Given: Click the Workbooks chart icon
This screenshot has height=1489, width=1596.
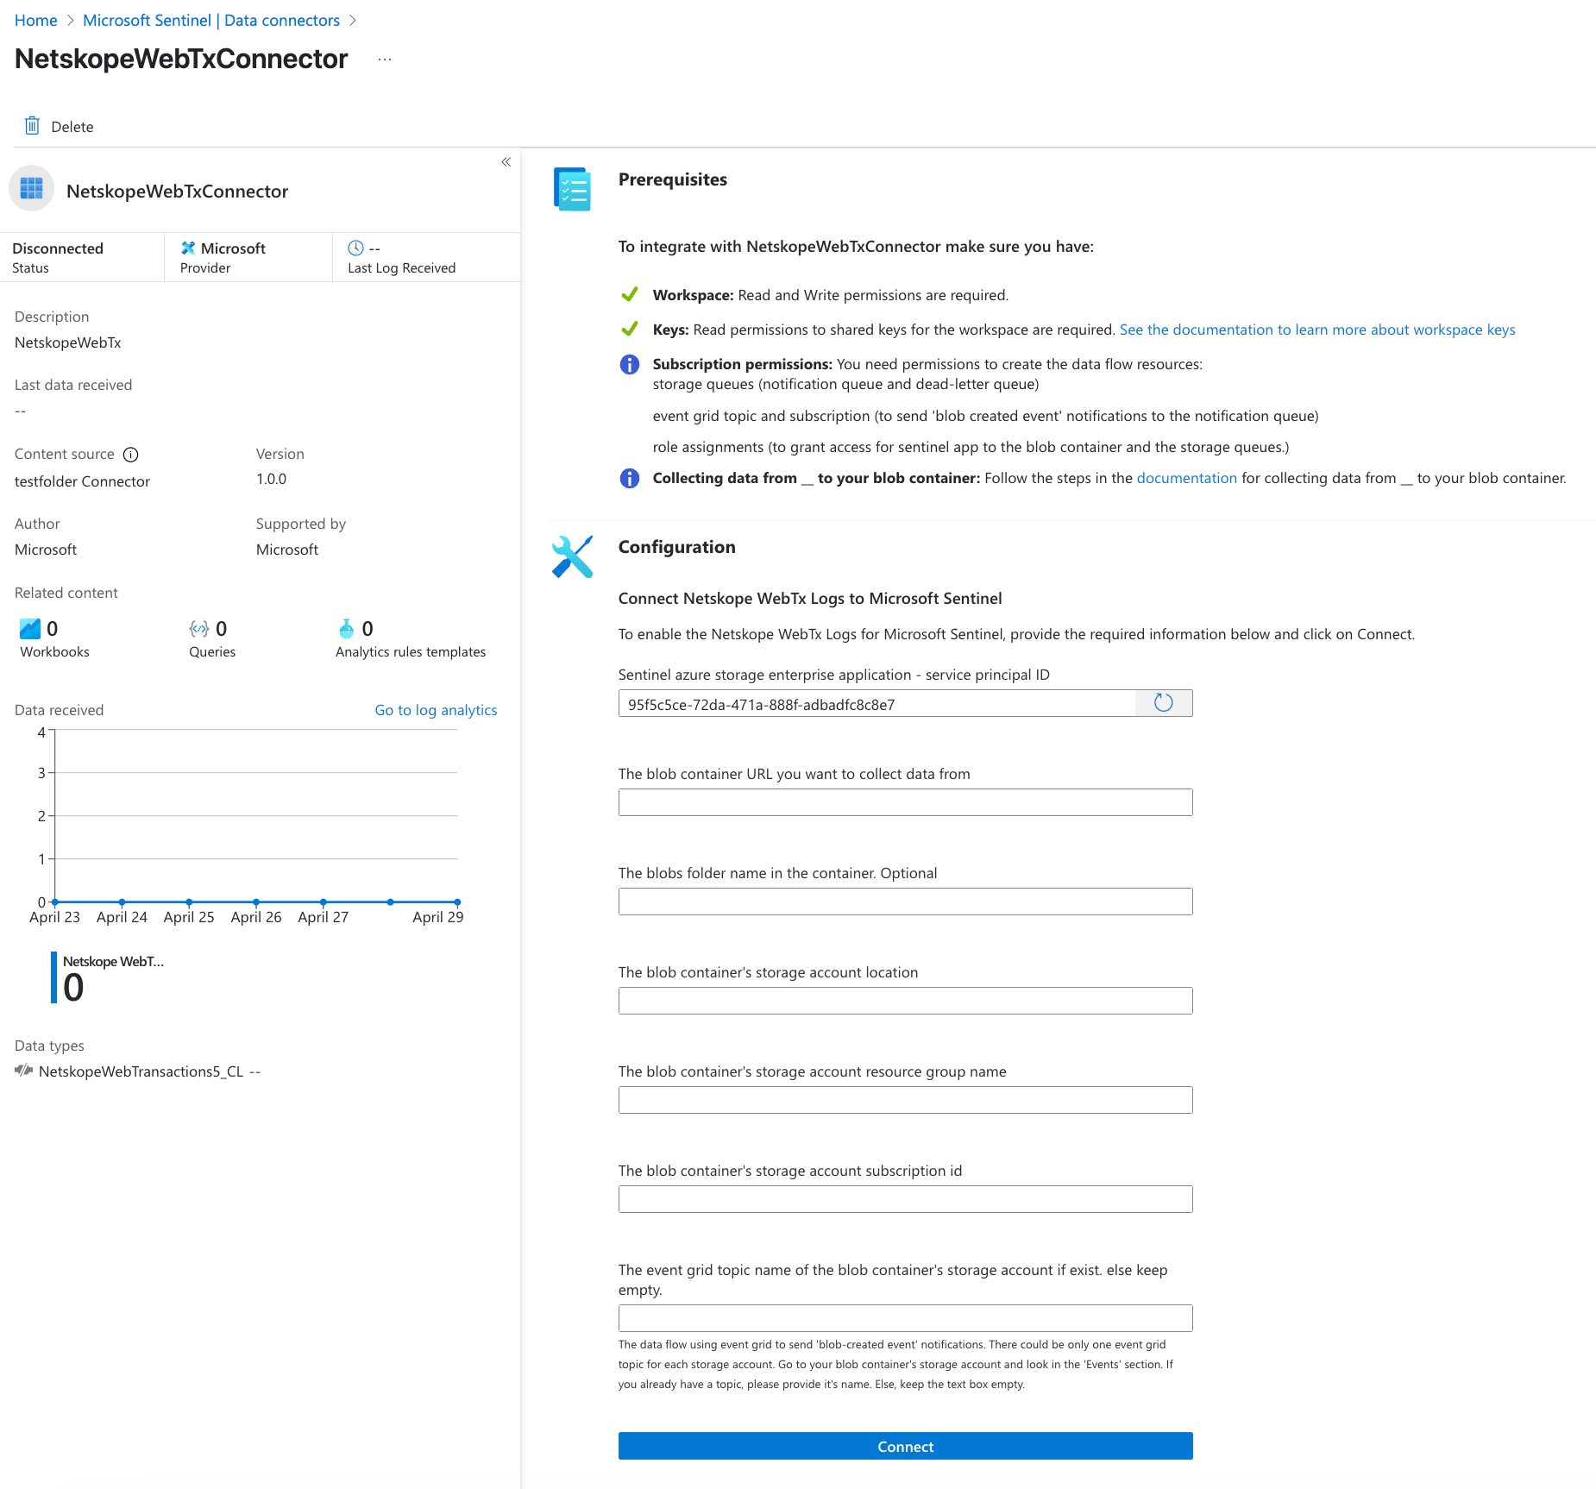Looking at the screenshot, I should coord(30,628).
